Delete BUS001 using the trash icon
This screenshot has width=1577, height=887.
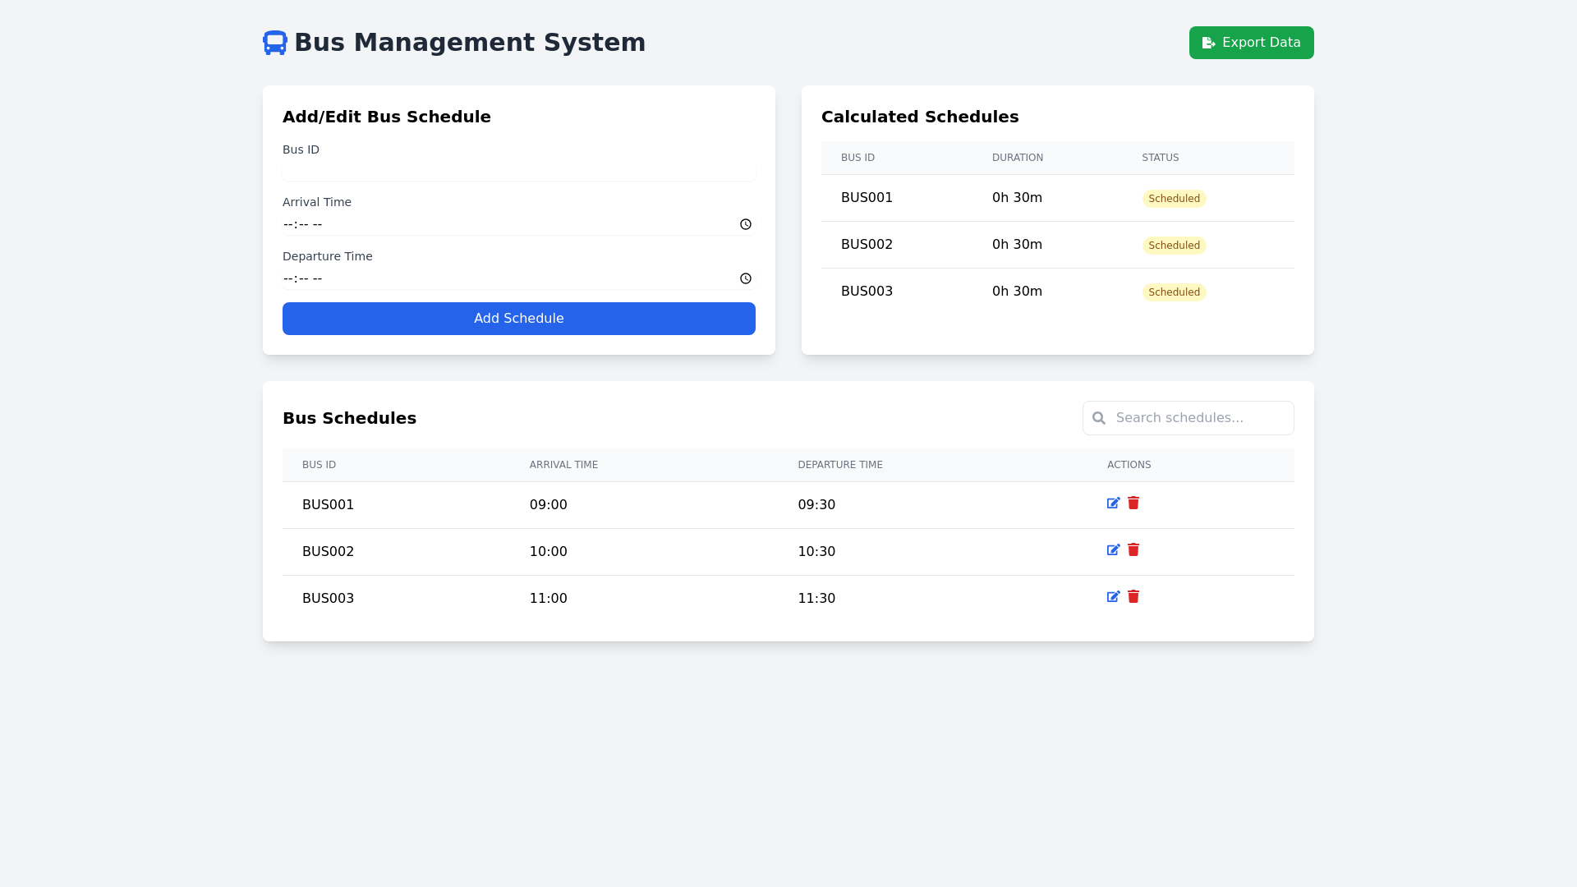point(1133,503)
